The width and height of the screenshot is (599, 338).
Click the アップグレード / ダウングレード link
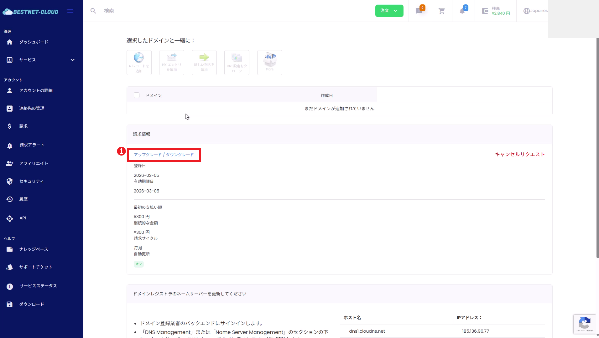tap(164, 155)
